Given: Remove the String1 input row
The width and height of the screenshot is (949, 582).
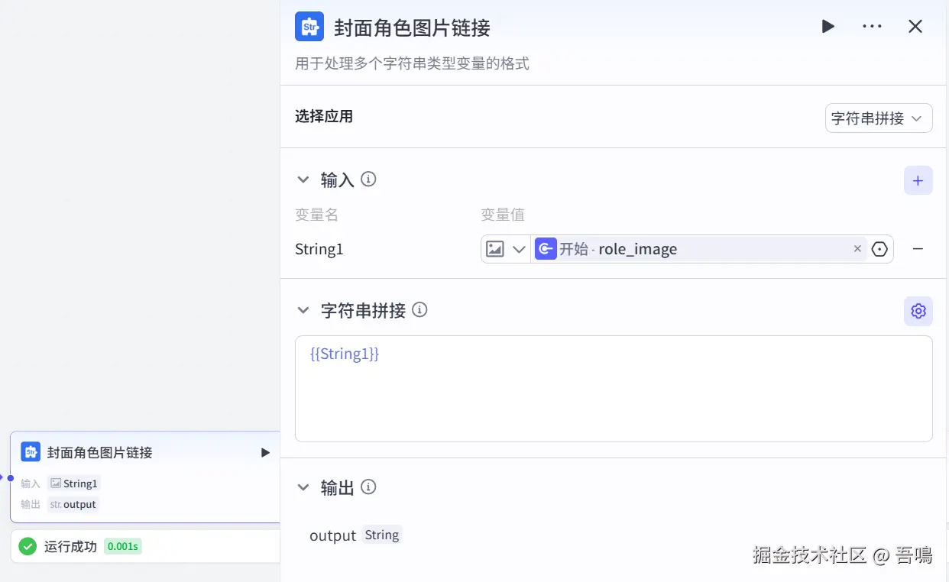Looking at the screenshot, I should (918, 249).
